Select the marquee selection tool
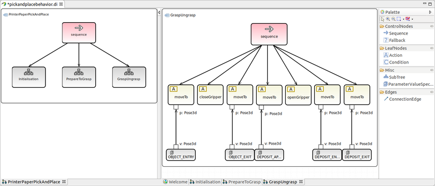The image size is (435, 186). coord(399,19)
